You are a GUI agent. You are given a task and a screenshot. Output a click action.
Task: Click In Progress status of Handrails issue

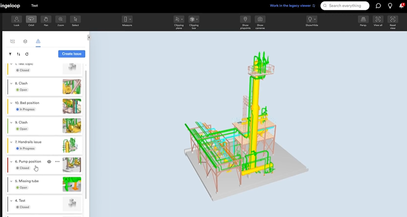click(x=25, y=148)
